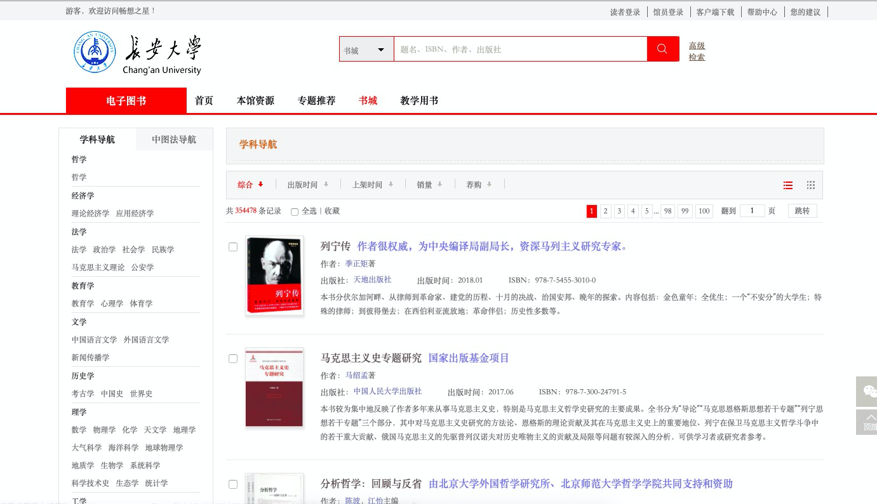The height and width of the screenshot is (504, 877).
Task: Switch to the 中图法导航 tab
Action: click(174, 140)
